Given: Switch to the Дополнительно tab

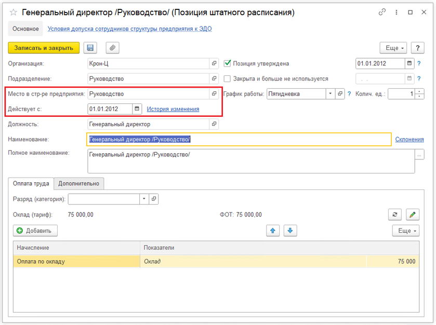Looking at the screenshot, I should [x=78, y=184].
